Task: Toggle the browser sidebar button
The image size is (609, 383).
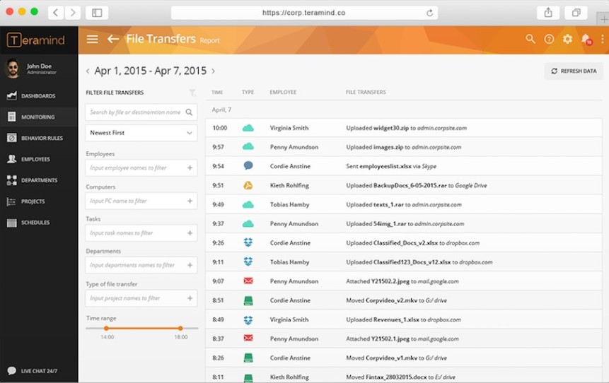Action: (x=97, y=13)
